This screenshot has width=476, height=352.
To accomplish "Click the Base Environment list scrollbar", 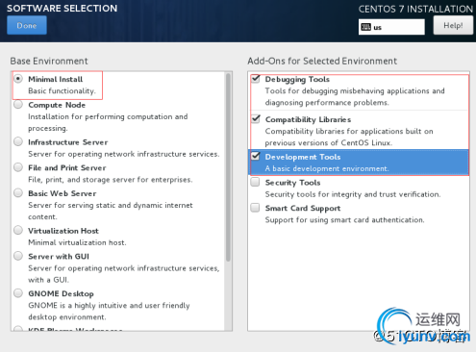I will pos(228,167).
